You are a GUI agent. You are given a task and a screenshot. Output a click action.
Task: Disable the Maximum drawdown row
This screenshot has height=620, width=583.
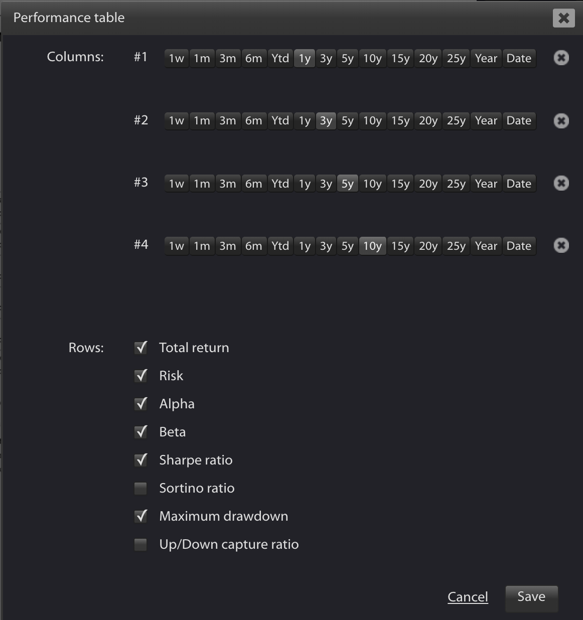141,516
